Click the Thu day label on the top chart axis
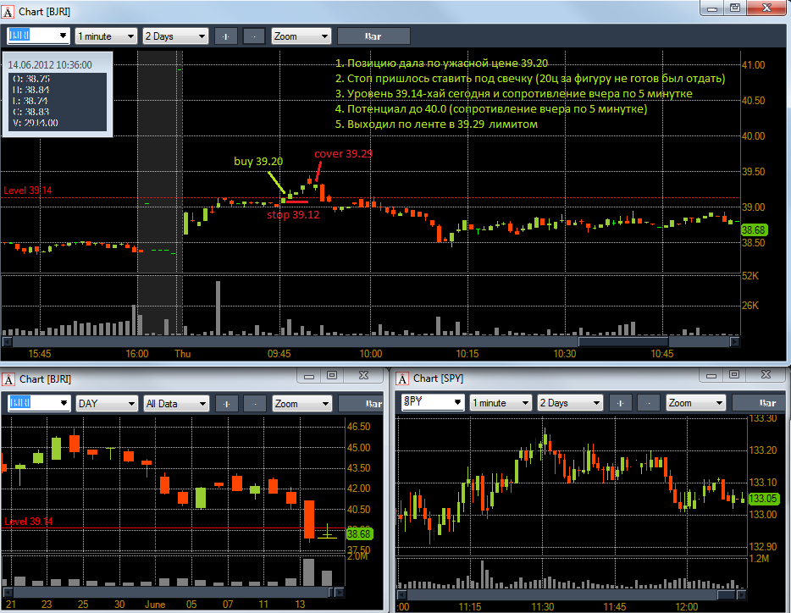The height and width of the screenshot is (613, 791). coord(183,354)
